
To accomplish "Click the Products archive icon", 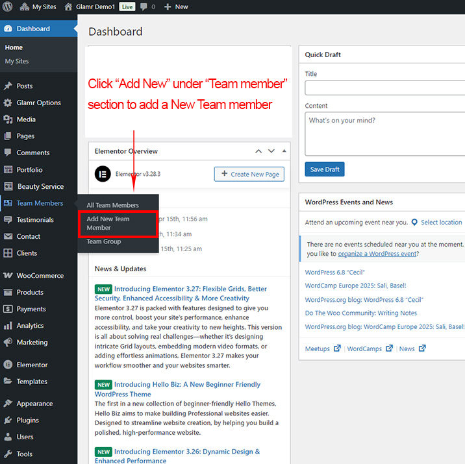I will coord(8,293).
